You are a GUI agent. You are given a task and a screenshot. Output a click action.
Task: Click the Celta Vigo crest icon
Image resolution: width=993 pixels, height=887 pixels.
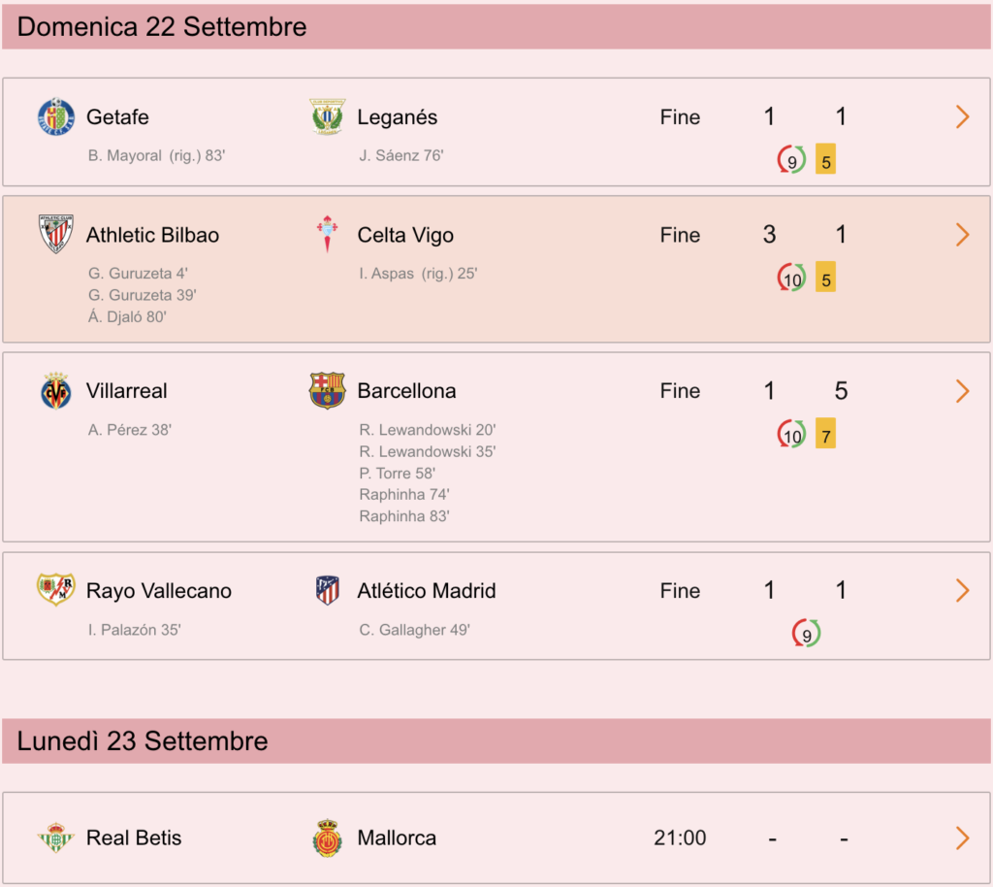click(328, 235)
